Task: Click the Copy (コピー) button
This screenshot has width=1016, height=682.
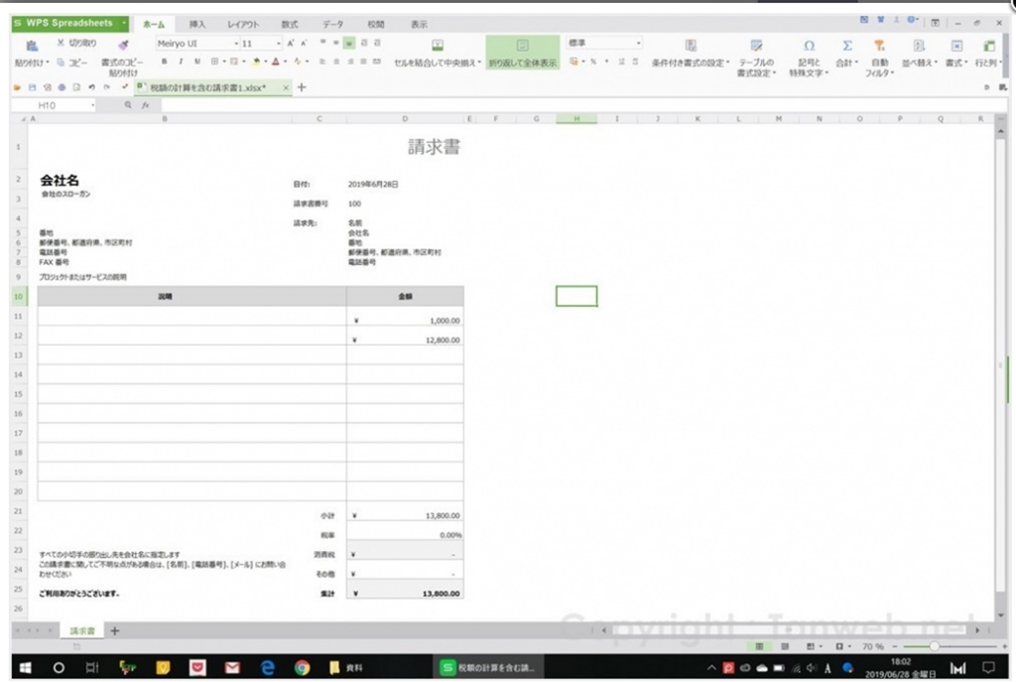Action: point(72,63)
